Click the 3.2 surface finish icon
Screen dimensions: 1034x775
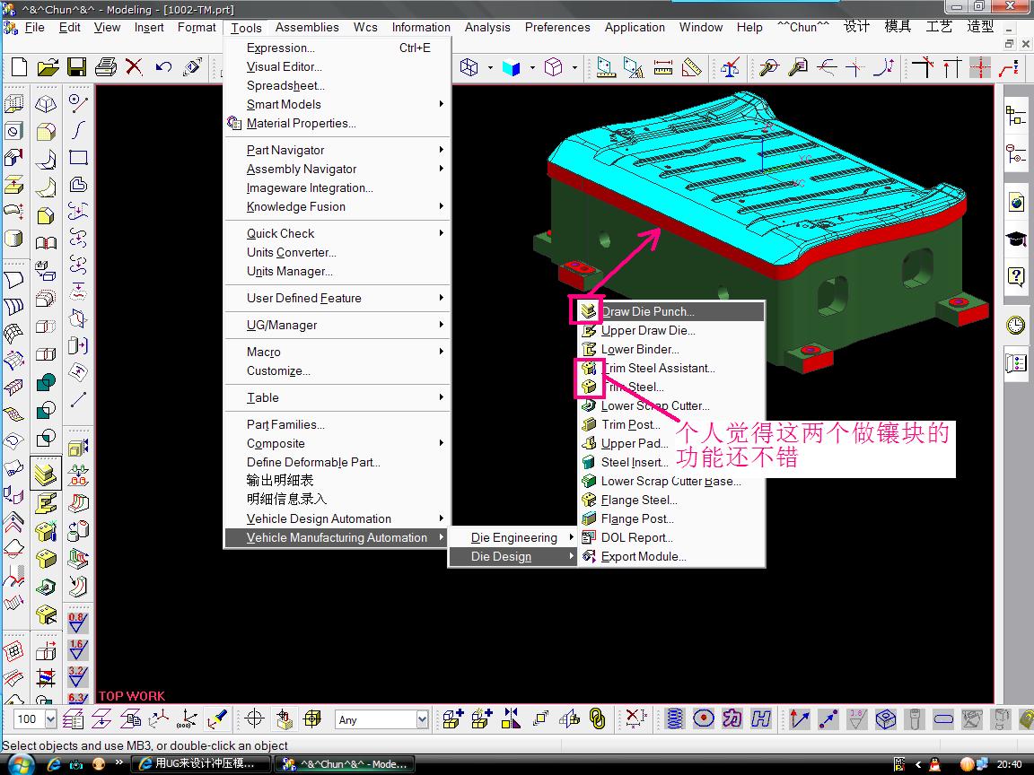pos(77,677)
